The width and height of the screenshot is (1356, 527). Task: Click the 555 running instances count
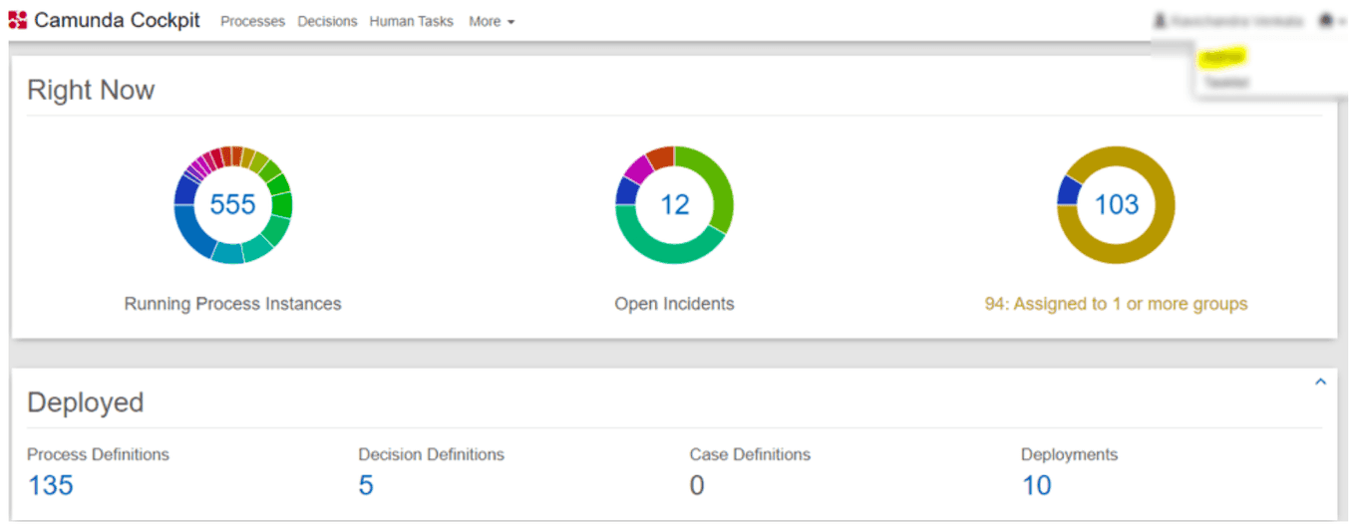232,205
